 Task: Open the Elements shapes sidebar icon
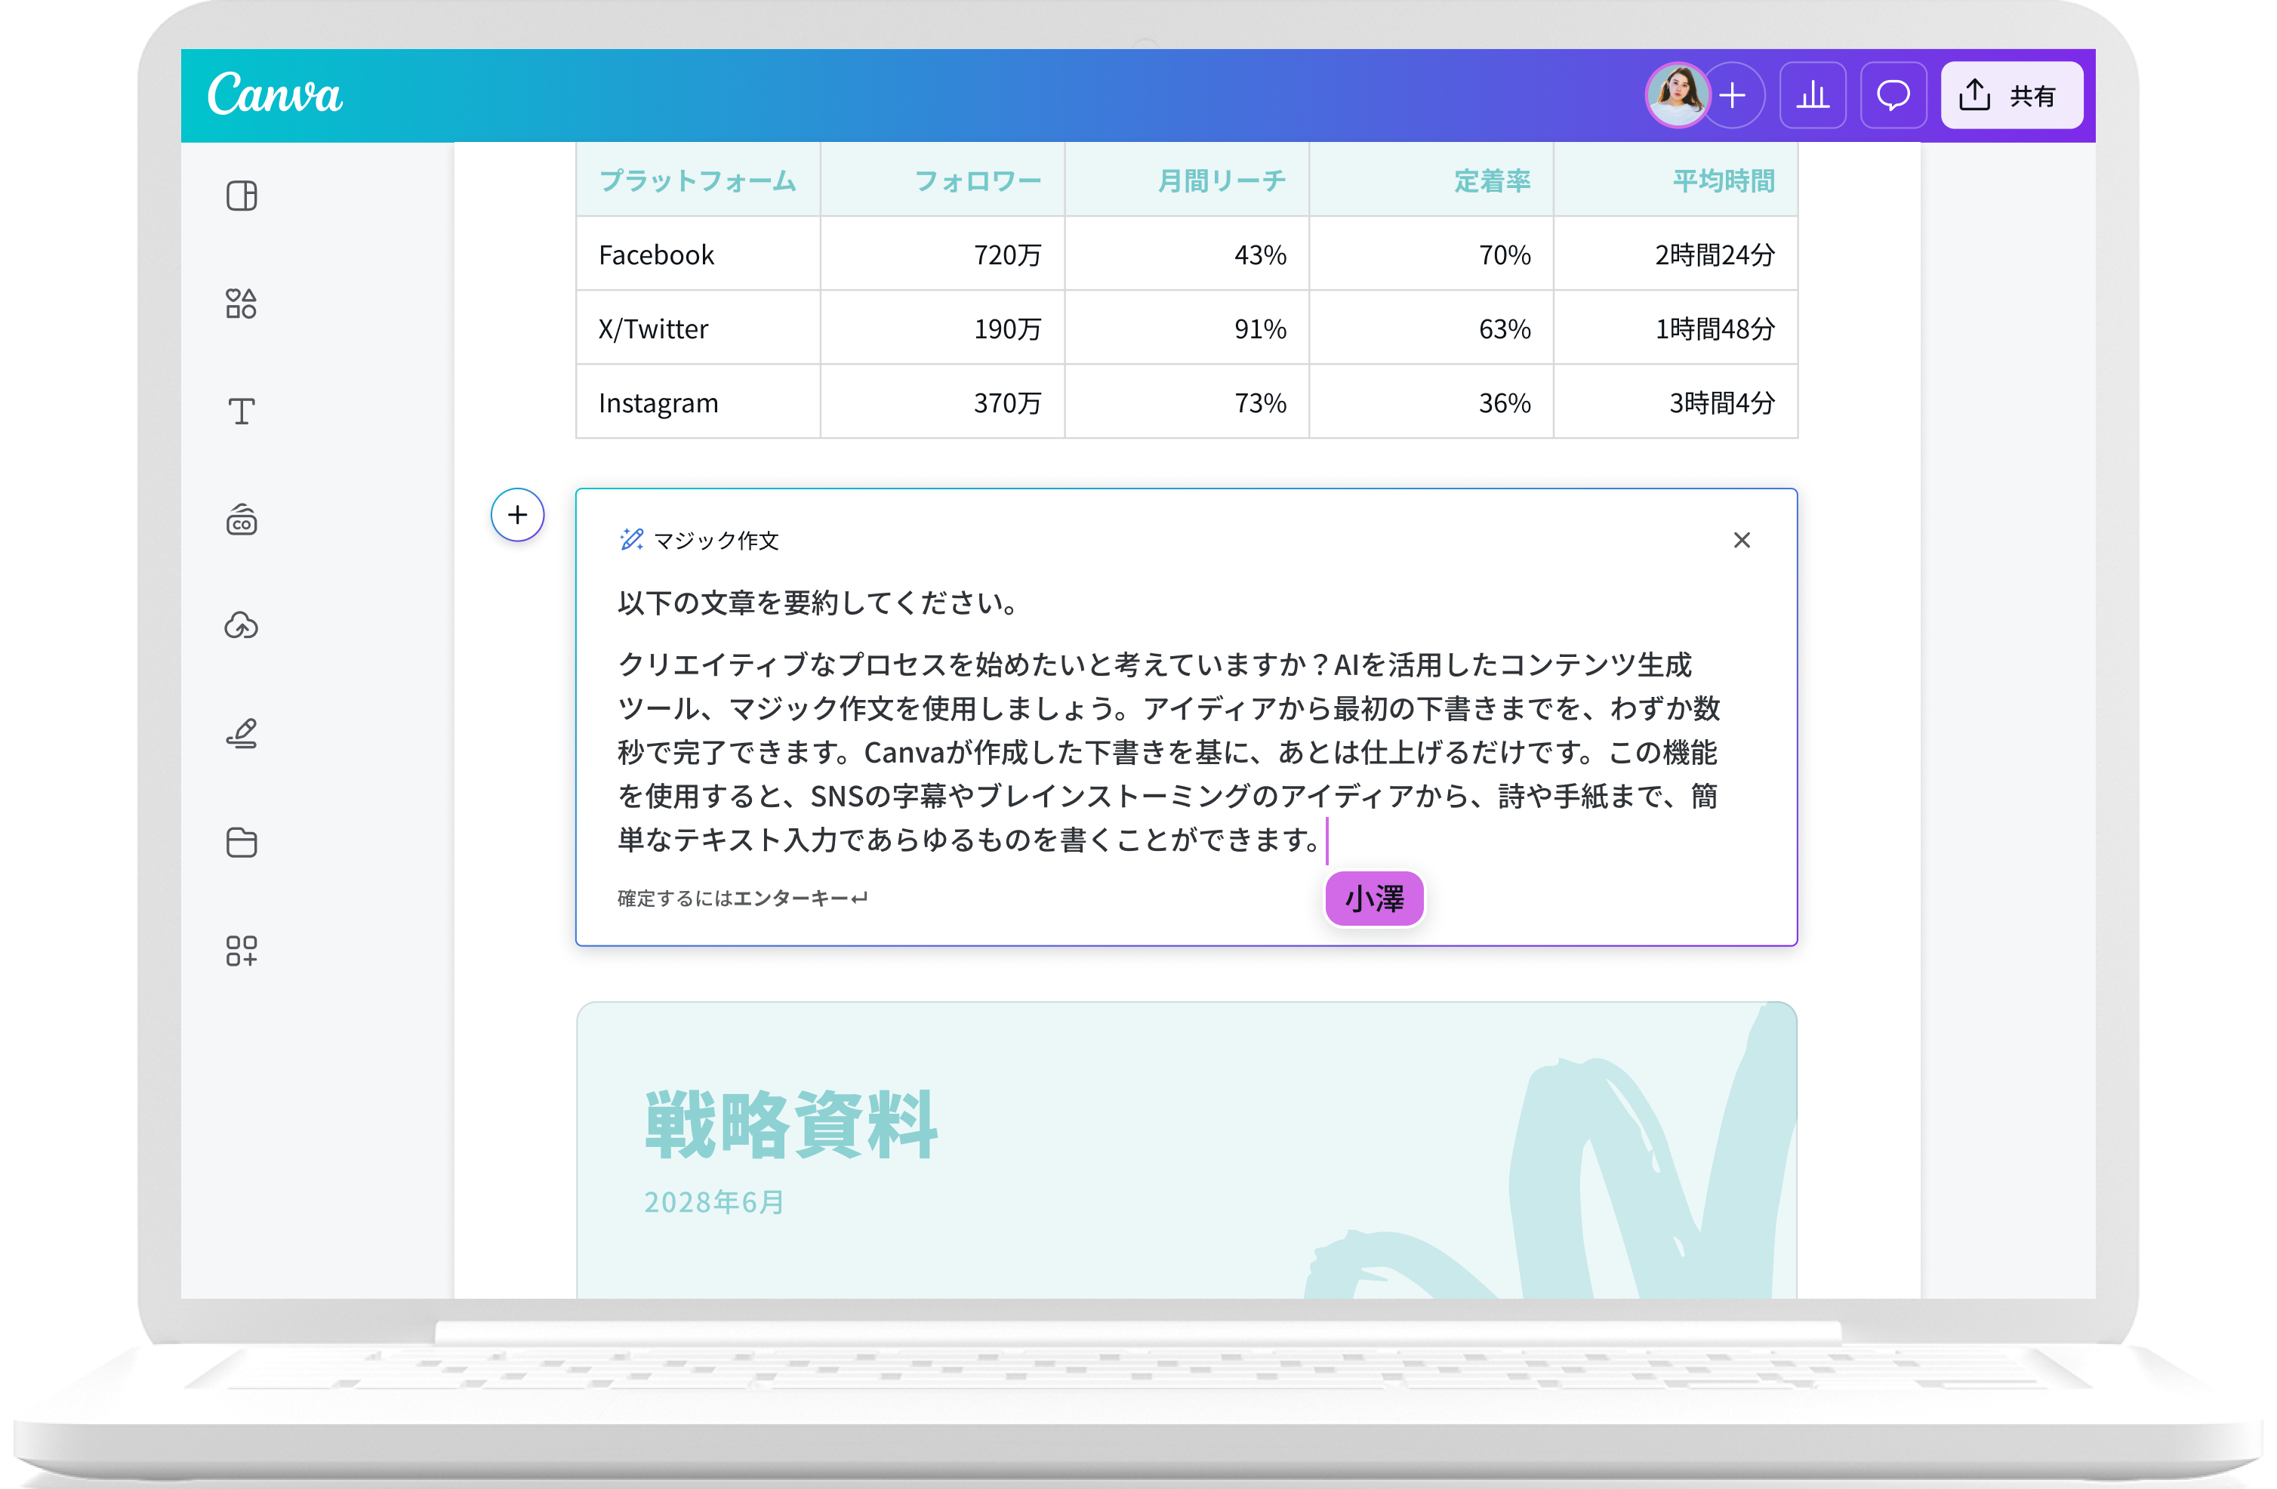(x=241, y=304)
